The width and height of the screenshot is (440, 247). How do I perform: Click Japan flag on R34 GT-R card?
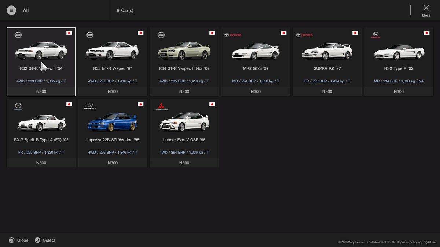click(x=212, y=33)
